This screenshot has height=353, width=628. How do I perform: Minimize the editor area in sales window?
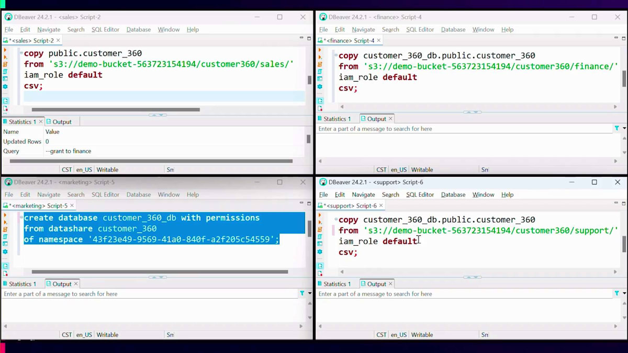coord(301,38)
